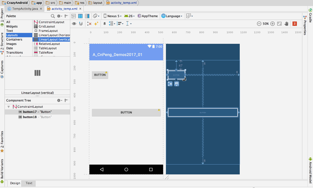
Task: Open the Align dropdown icon
Action: [x=120, y=24]
